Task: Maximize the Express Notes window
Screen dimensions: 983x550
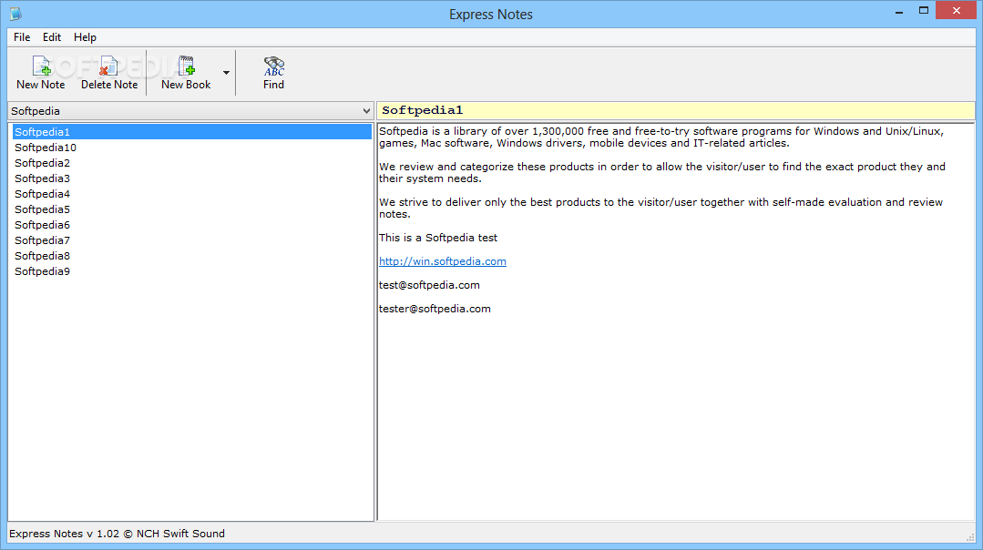Action: click(924, 11)
